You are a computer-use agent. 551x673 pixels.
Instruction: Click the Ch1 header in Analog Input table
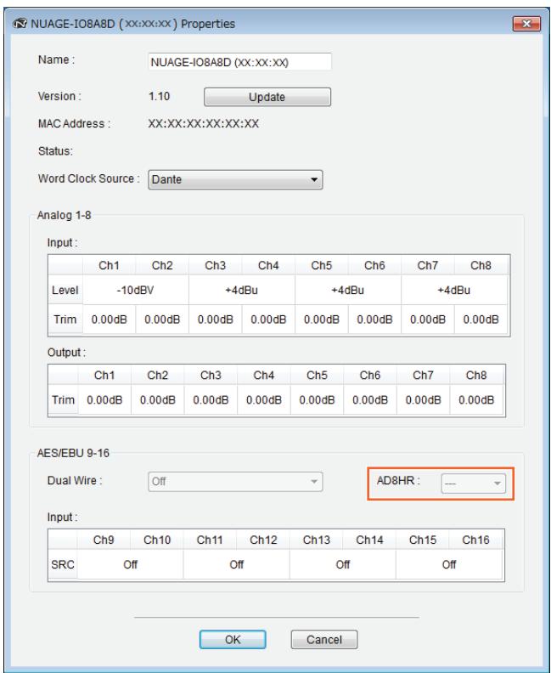pyautogui.click(x=109, y=265)
